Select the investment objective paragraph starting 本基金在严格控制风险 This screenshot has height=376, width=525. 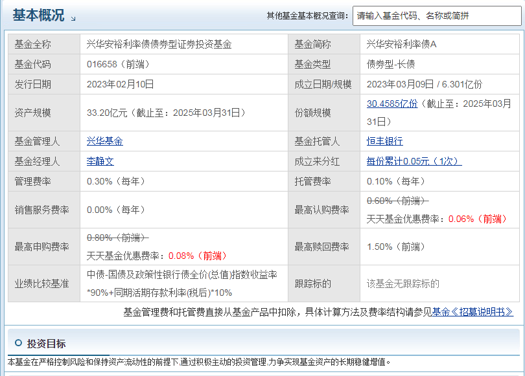(199, 362)
